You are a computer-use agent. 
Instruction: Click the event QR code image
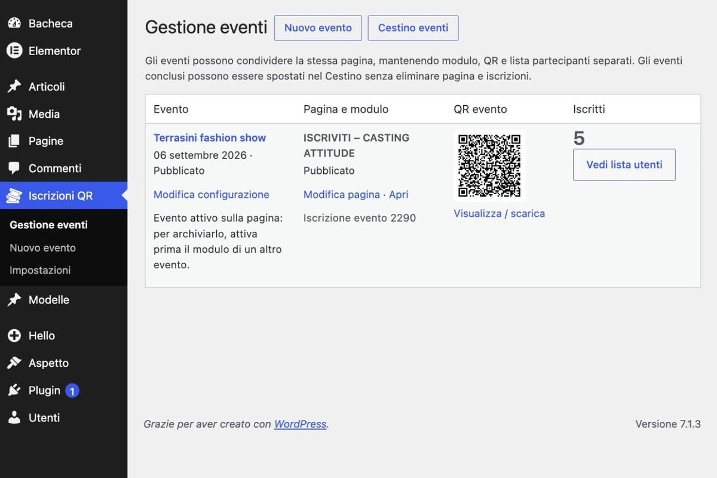489,166
